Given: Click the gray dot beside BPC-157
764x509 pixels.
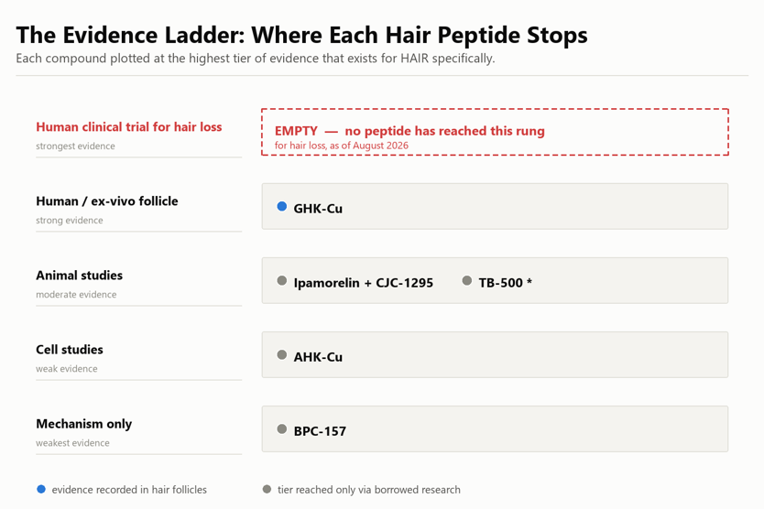Looking at the screenshot, I should click(281, 429).
